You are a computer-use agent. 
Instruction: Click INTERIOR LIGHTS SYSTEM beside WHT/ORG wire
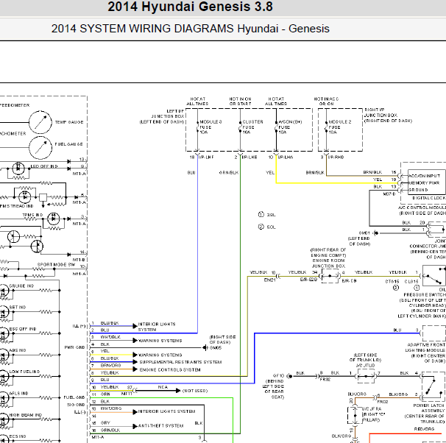click(x=166, y=411)
